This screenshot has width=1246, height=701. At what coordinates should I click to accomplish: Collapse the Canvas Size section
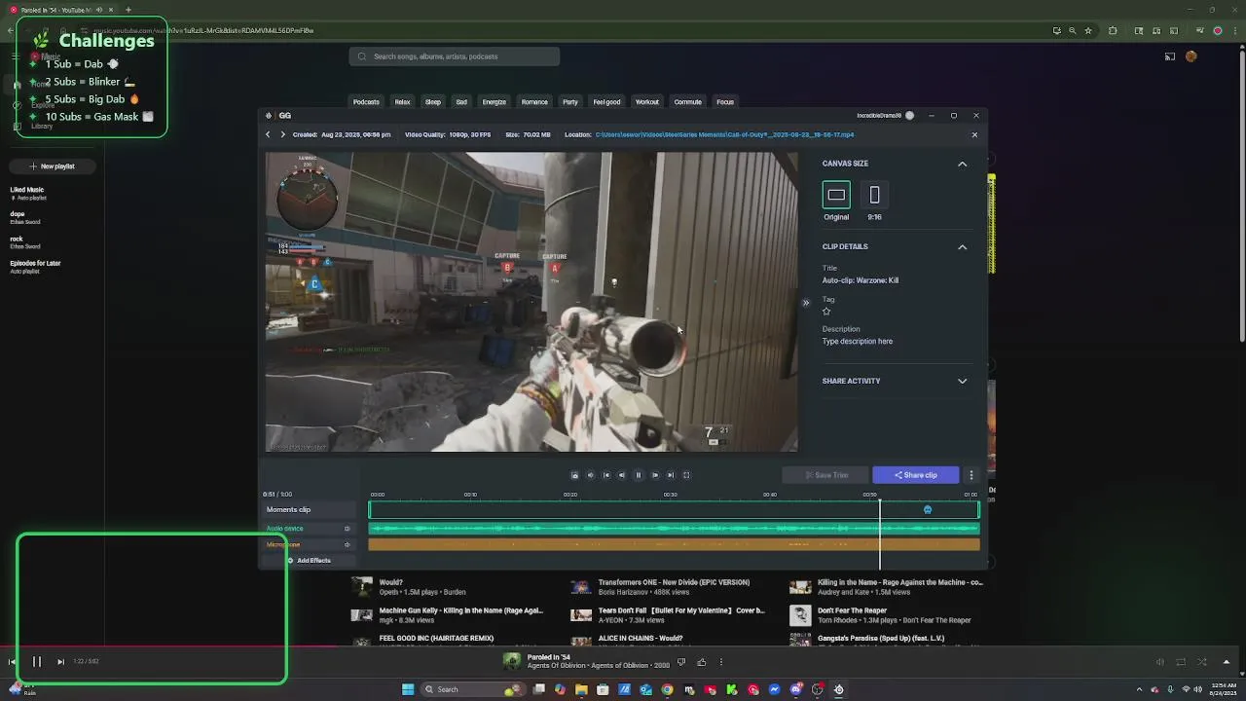pos(962,164)
